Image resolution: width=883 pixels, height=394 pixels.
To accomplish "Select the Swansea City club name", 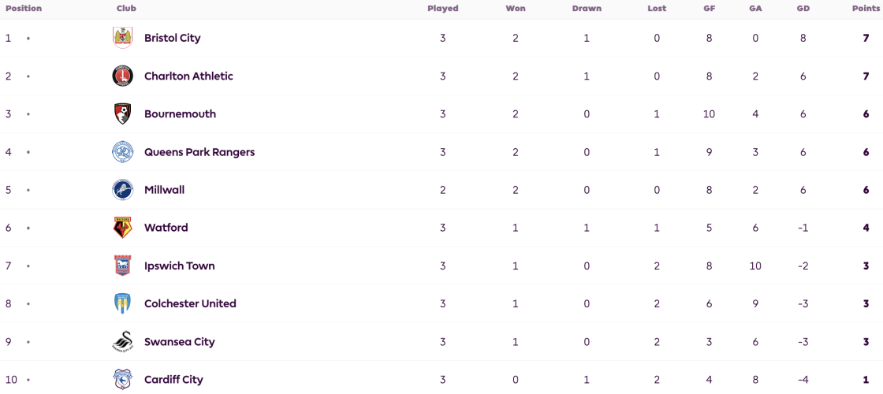I will [179, 342].
